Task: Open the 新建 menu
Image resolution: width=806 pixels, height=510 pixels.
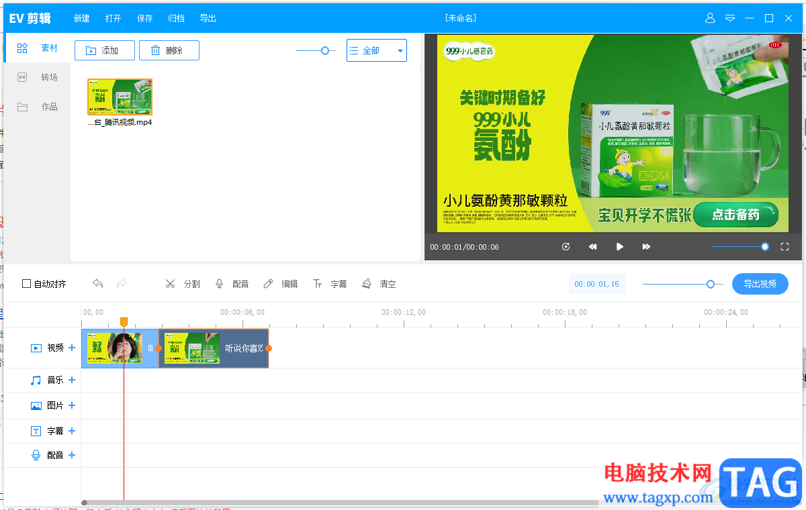Action: click(82, 18)
